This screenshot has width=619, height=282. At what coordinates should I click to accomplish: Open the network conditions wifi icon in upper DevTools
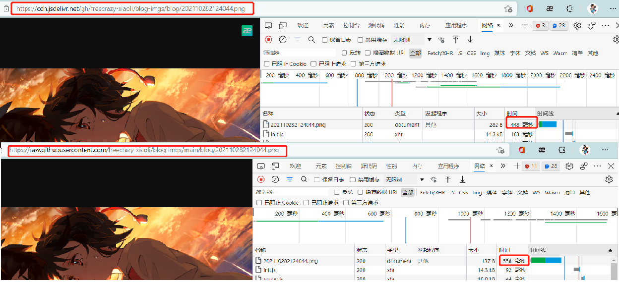point(441,40)
